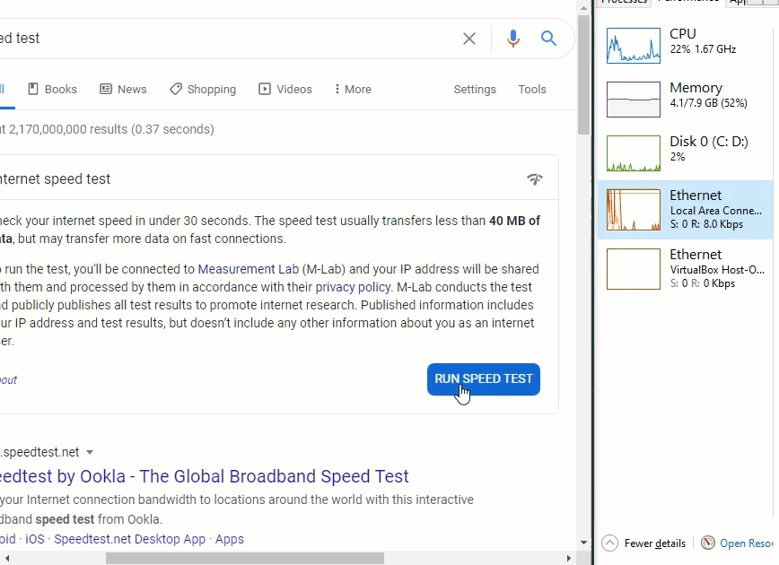
Task: Click the "22% 1.67 GHz" CPU value
Action: [x=703, y=49]
